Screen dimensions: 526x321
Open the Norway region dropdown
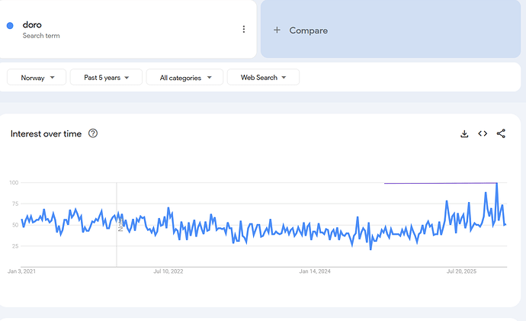click(36, 77)
